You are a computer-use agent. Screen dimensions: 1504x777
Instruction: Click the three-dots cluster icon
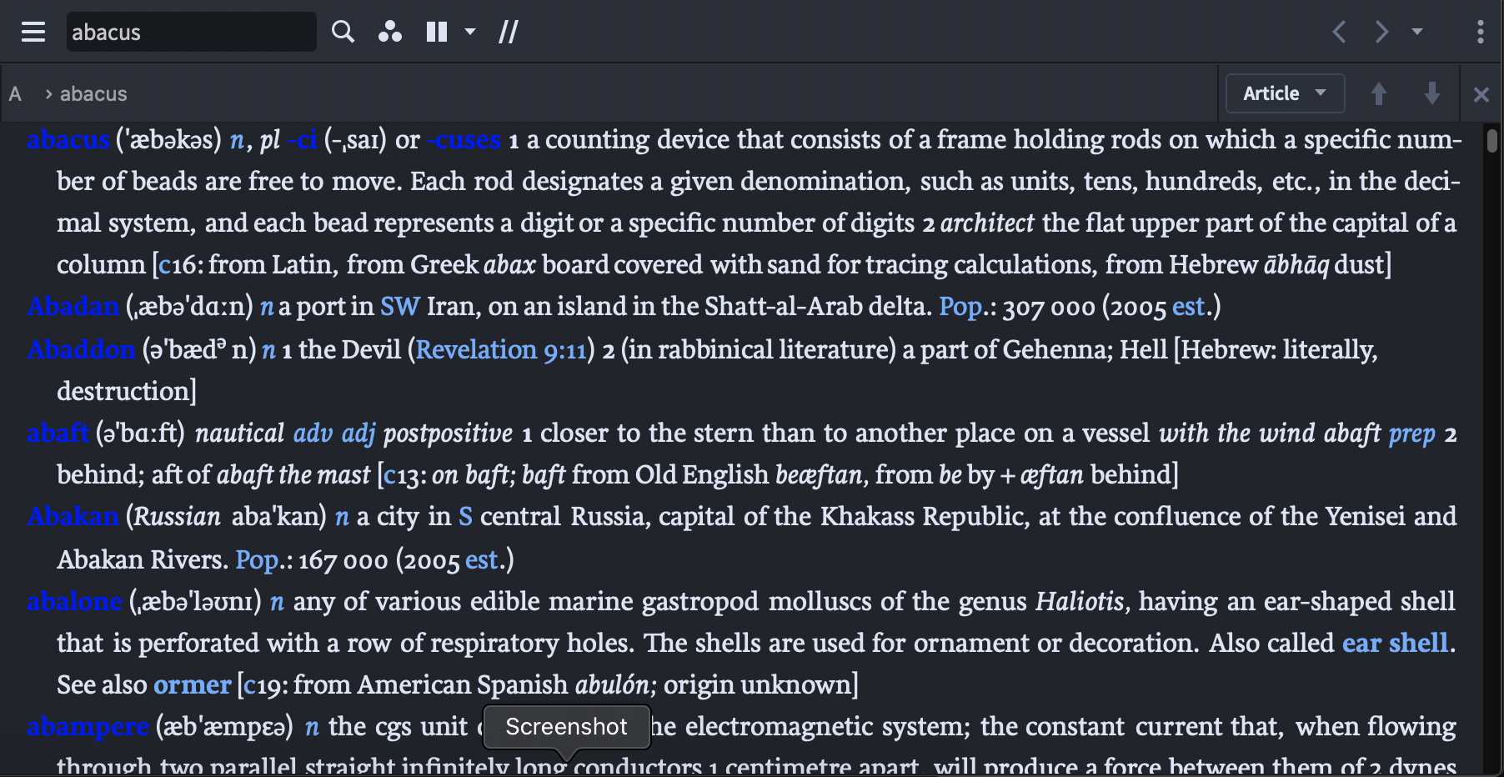click(x=389, y=32)
